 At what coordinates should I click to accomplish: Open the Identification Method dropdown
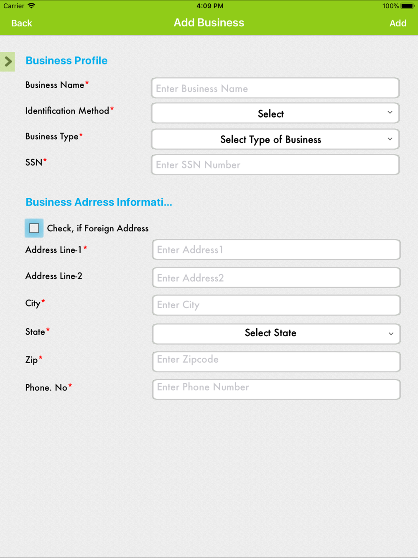coord(275,113)
